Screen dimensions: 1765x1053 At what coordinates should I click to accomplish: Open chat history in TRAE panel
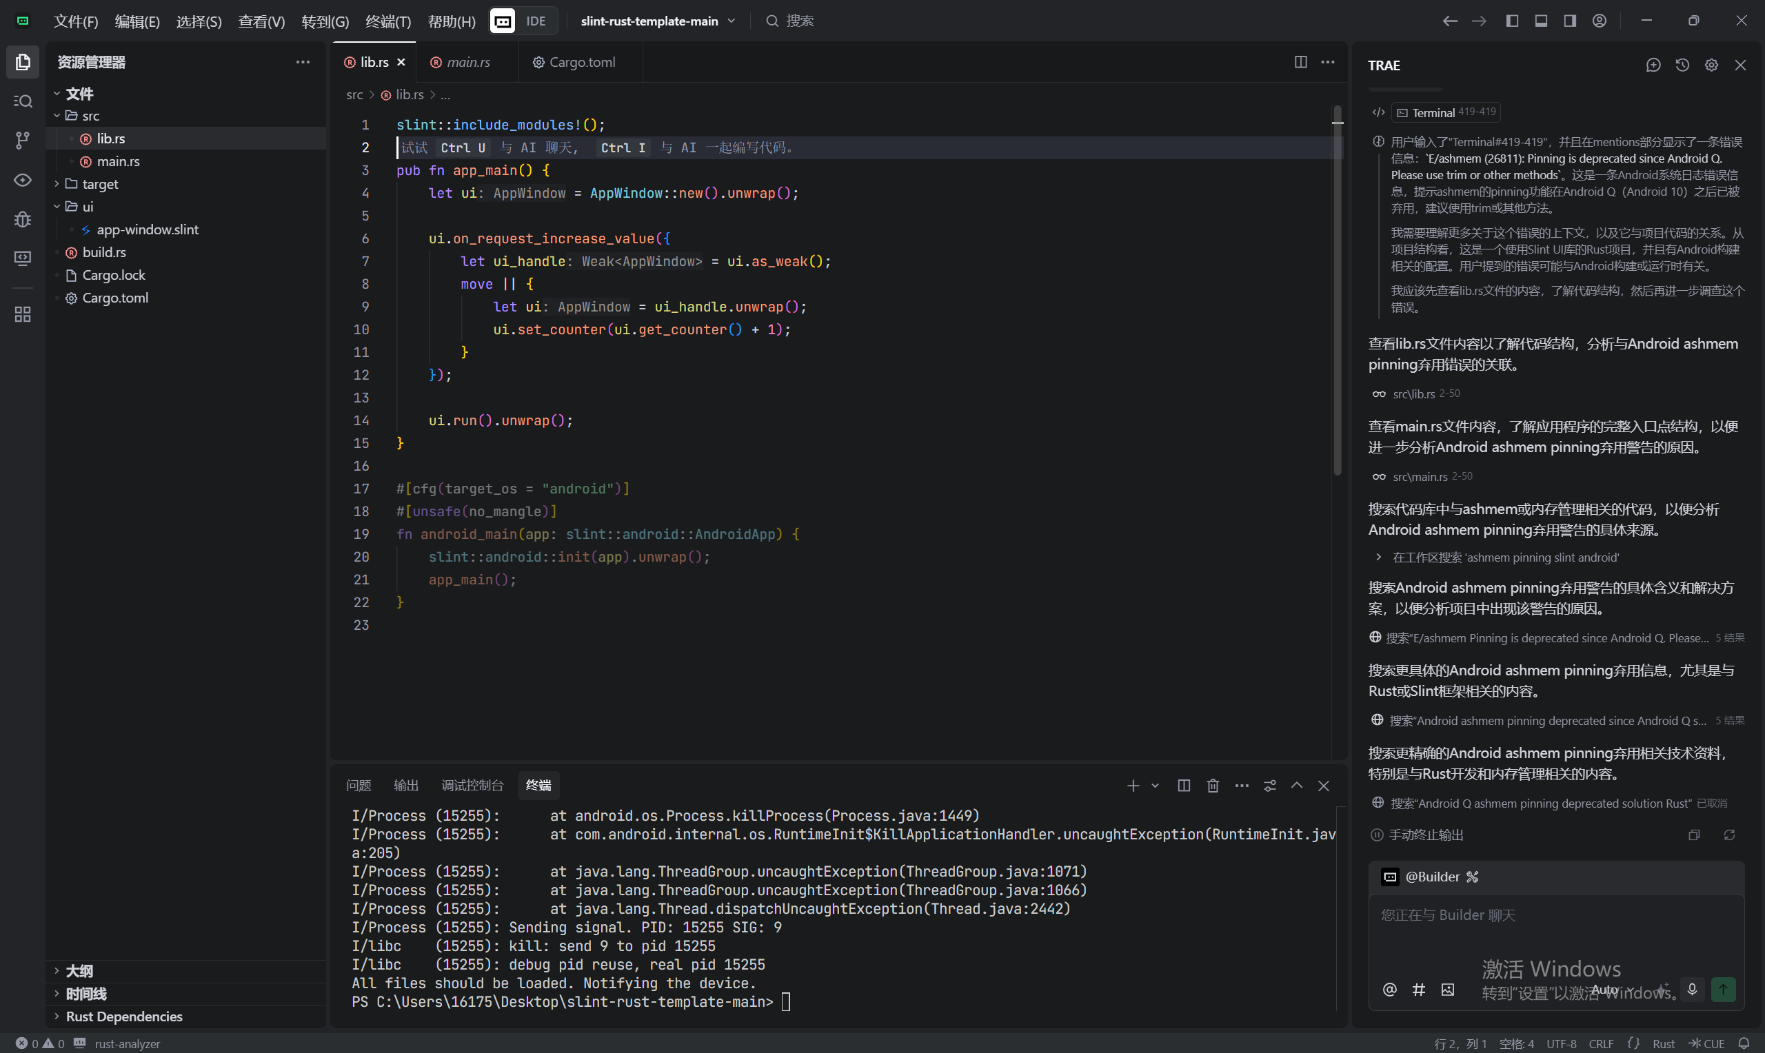click(1682, 65)
